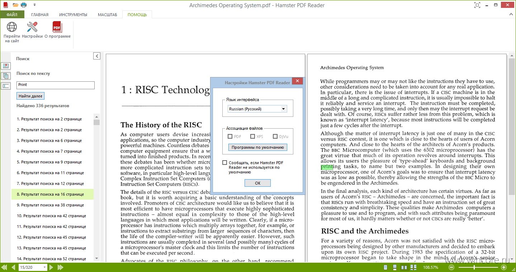This screenshot has width=516, height=272.
Task: Expand the page number 15/320 dropdown
Action: [45, 267]
